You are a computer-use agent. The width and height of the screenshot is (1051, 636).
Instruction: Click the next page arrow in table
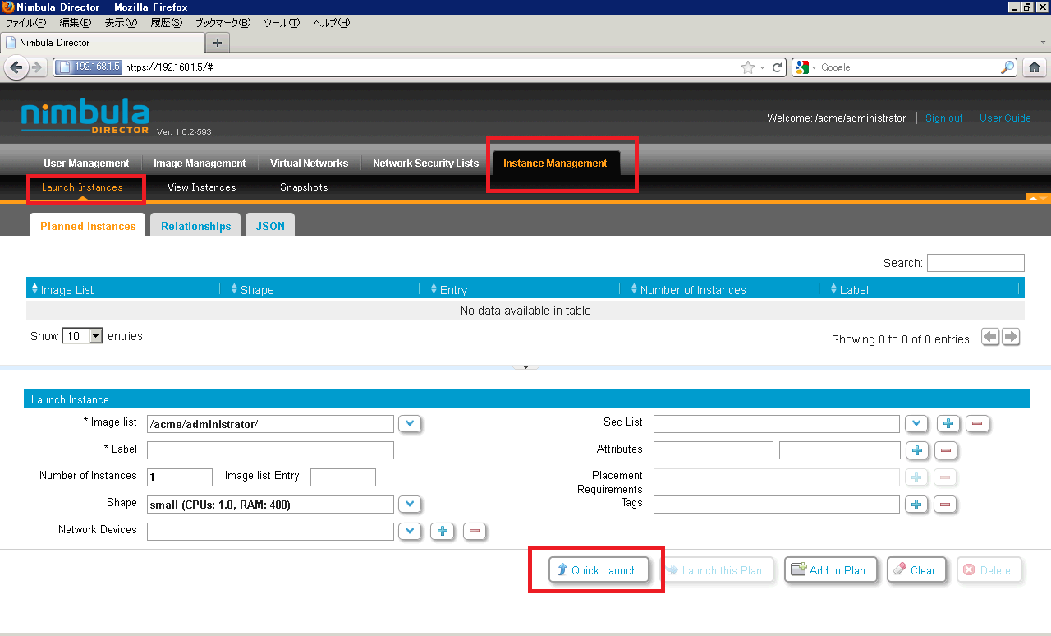click(1012, 337)
